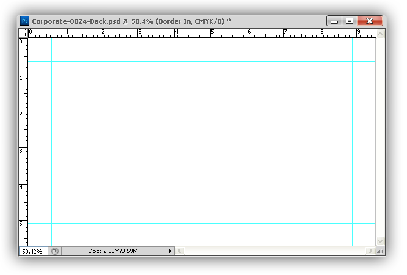Close the Corporate-0024-Back.psd document

pos(370,21)
